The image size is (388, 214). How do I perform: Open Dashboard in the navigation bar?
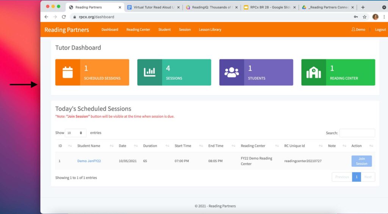click(x=110, y=30)
